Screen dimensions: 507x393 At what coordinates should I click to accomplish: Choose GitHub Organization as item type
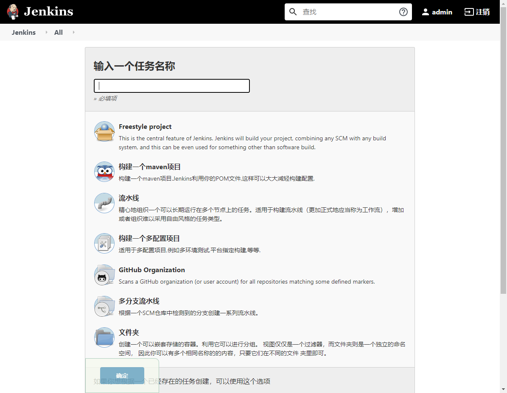tap(151, 270)
